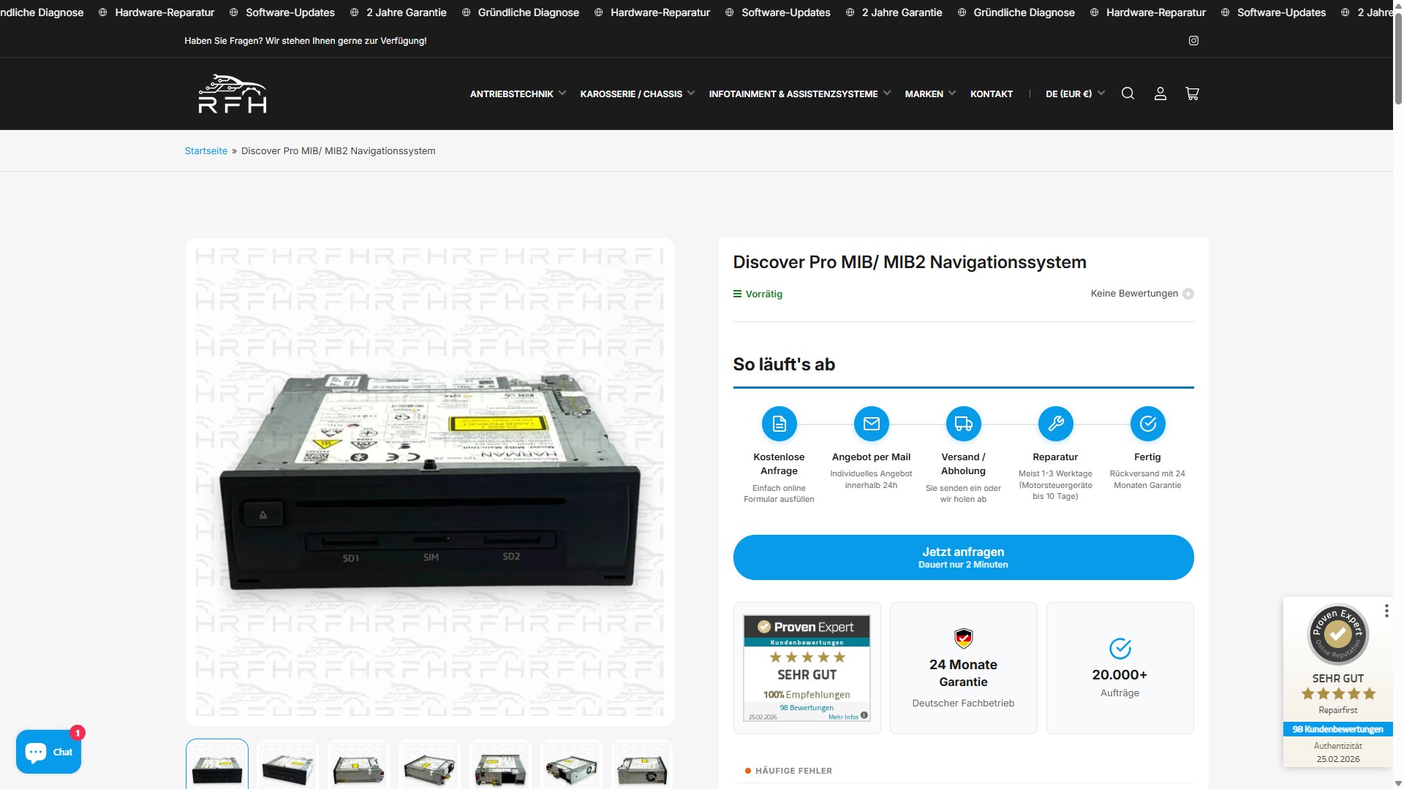1404x789 pixels.
Task: Expand Infotainment & Assistenzsysteme menu
Action: coord(799,94)
